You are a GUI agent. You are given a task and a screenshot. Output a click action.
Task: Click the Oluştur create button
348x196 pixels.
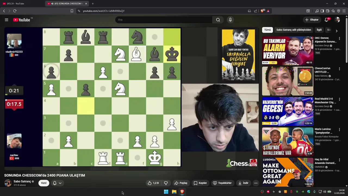pyautogui.click(x=312, y=20)
